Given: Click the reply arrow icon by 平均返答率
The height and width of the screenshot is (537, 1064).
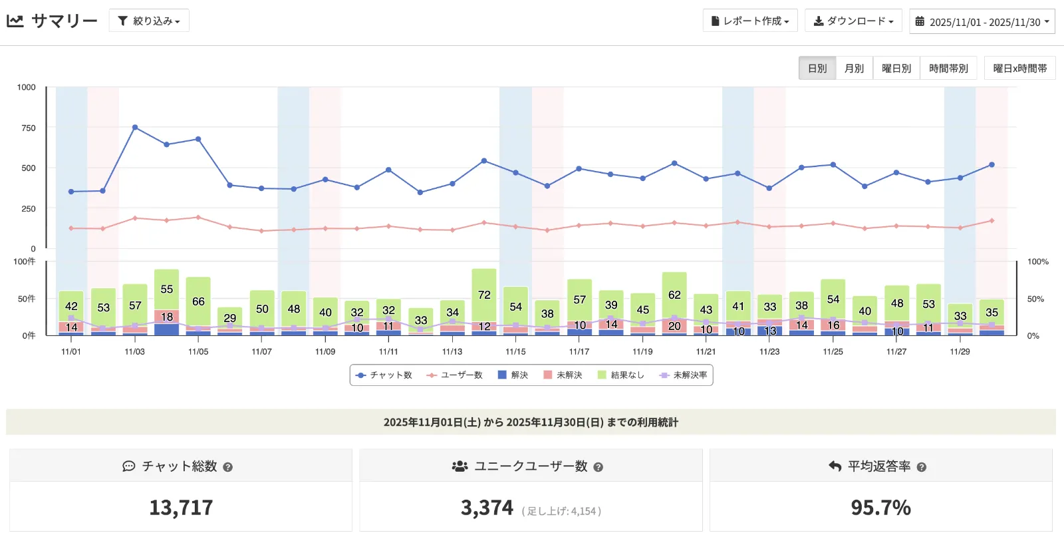Looking at the screenshot, I should tap(835, 466).
